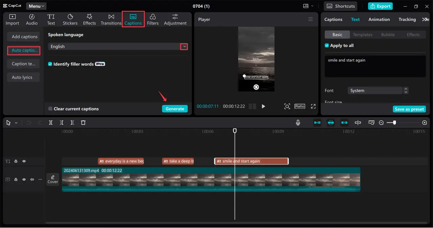Image resolution: width=433 pixels, height=228 pixels.
Task: Open the Effects panel
Action: point(89,20)
